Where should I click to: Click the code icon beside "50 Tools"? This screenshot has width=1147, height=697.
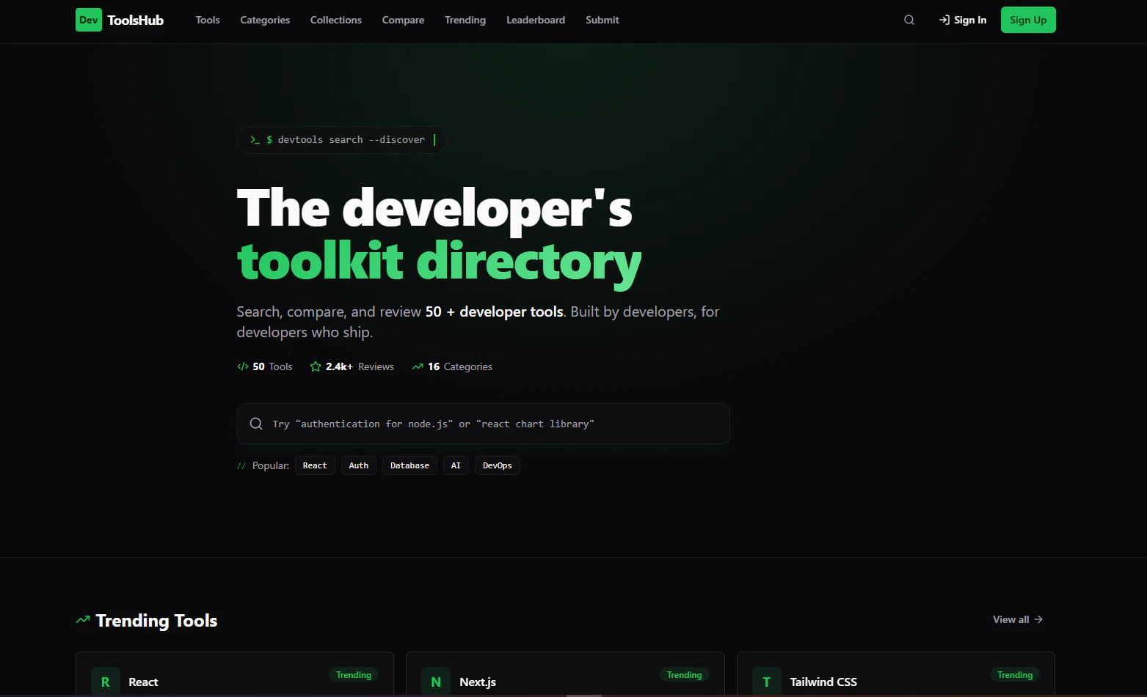242,366
